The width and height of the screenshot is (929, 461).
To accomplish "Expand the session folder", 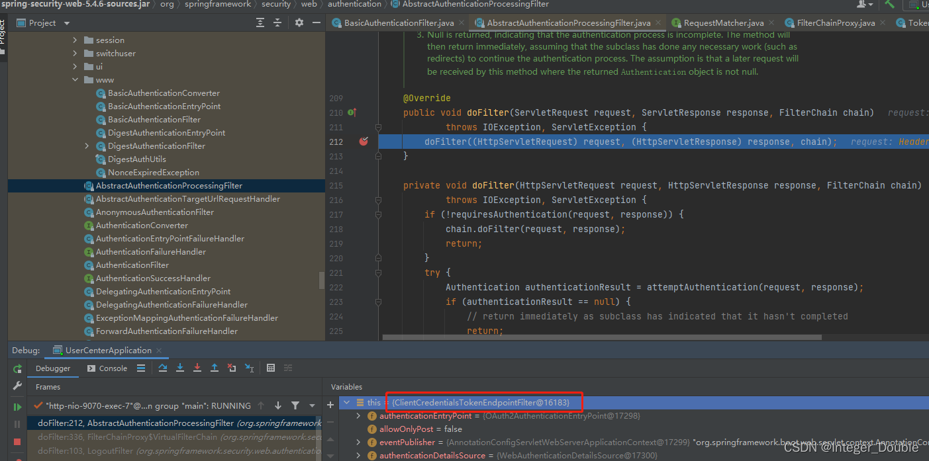I will point(75,40).
